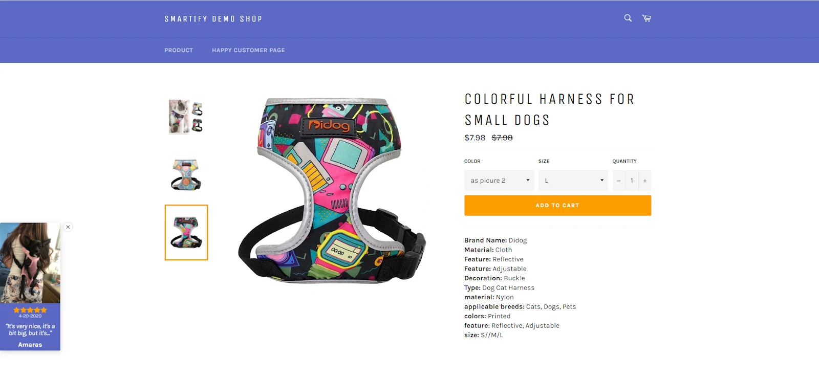The height and width of the screenshot is (379, 819).
Task: Click the main harness product image
Action: 332,190
